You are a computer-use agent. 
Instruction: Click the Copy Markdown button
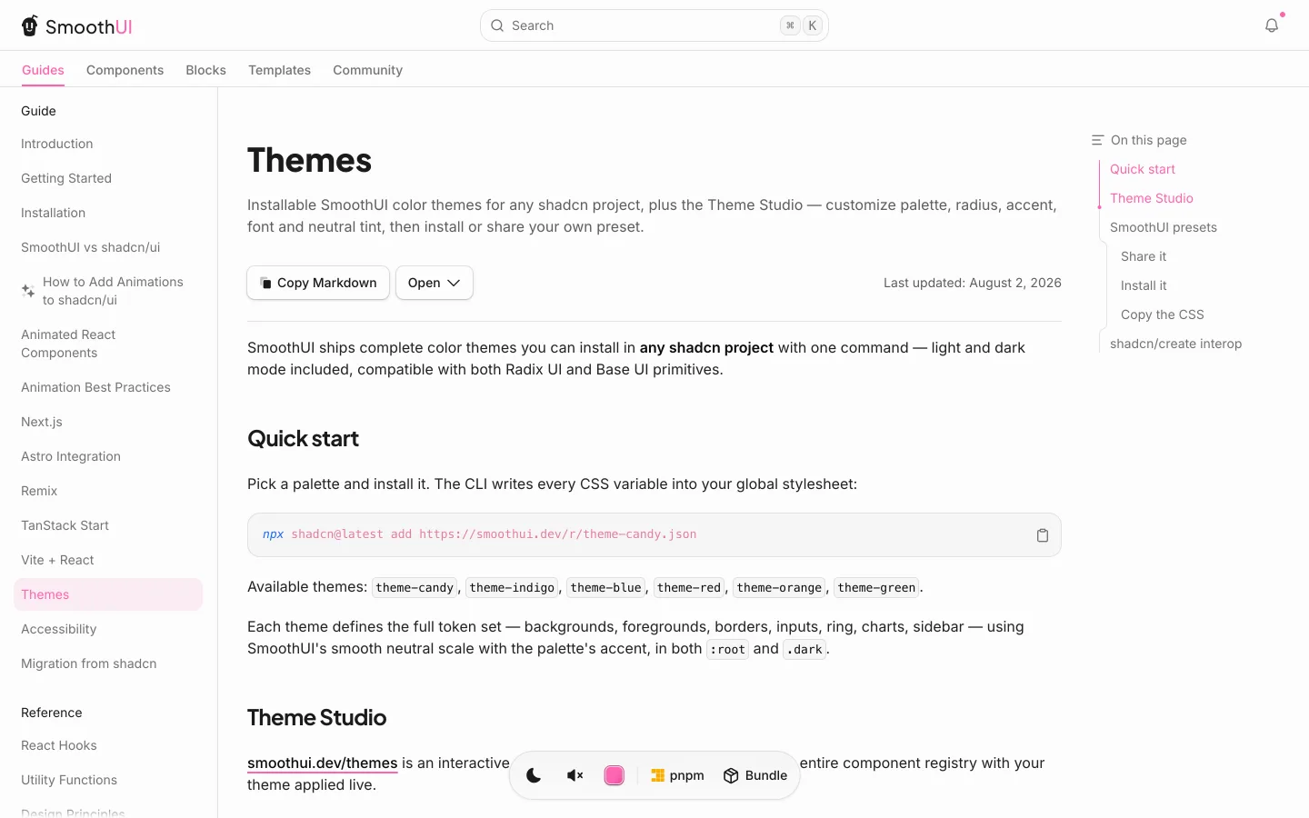318,283
